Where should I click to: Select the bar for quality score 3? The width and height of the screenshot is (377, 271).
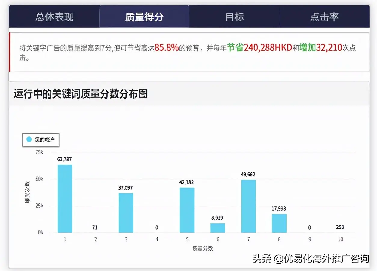126,213
